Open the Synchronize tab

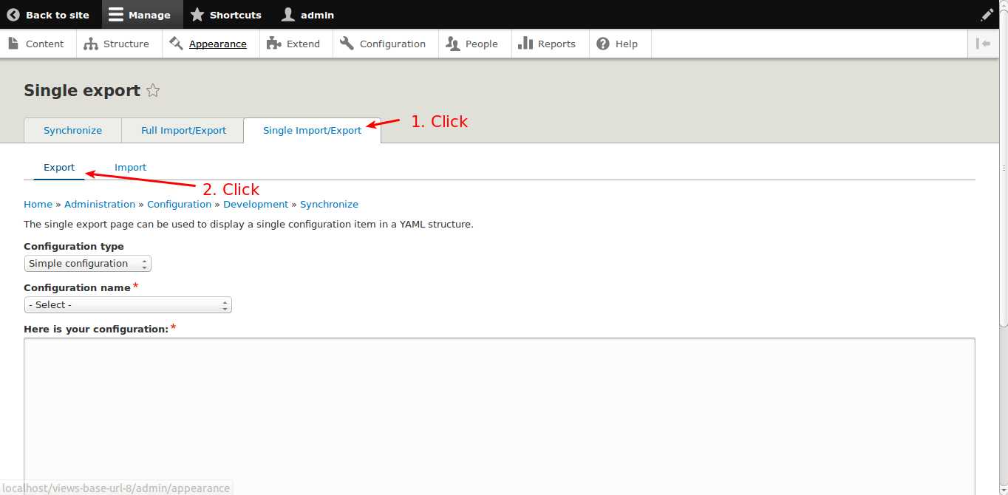click(72, 130)
